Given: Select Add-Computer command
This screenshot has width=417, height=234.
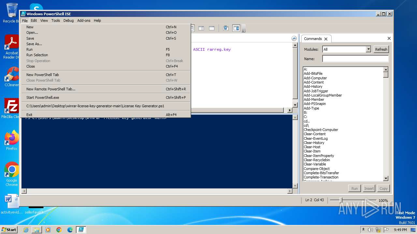Looking at the screenshot, I should 315,78.
